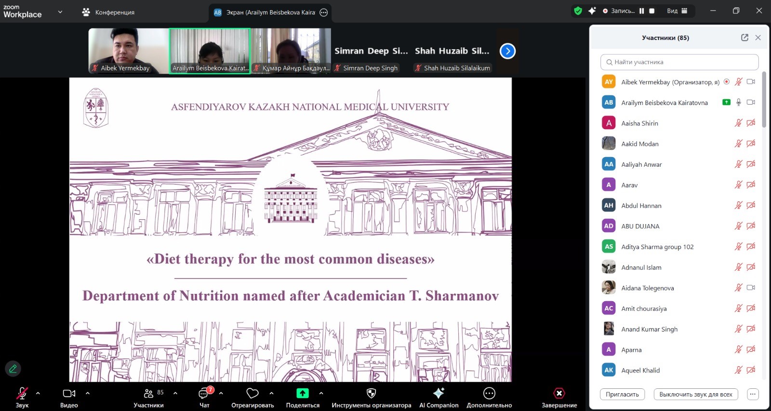Open the Вид view menu

pos(677,11)
